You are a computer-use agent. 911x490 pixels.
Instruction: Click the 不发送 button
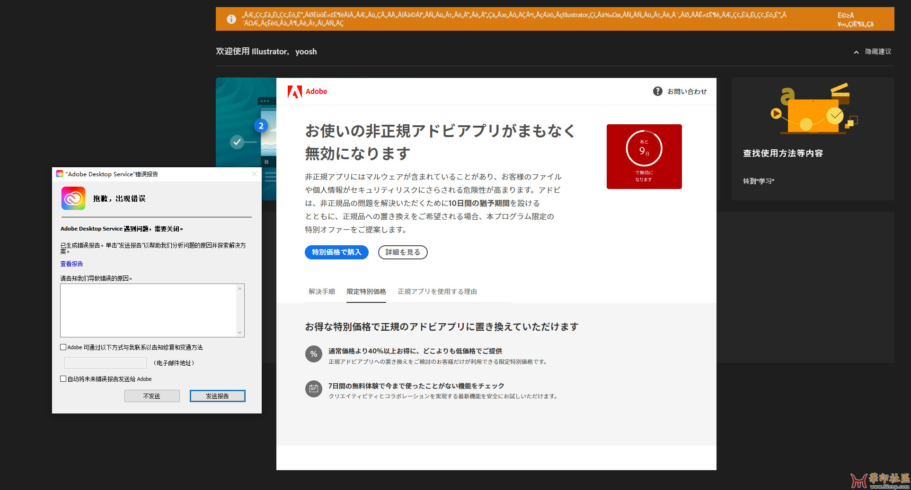click(152, 396)
